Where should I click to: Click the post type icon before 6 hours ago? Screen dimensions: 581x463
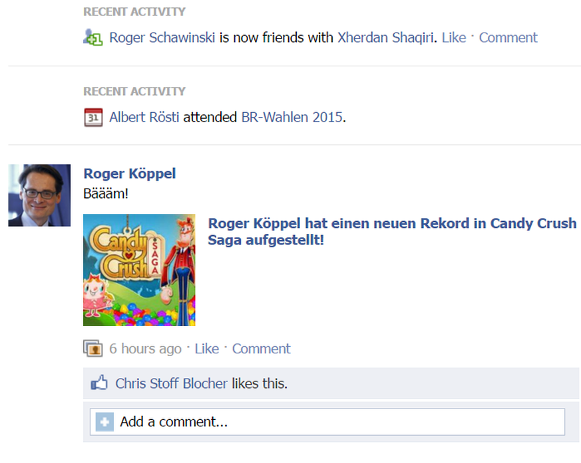pos(93,349)
